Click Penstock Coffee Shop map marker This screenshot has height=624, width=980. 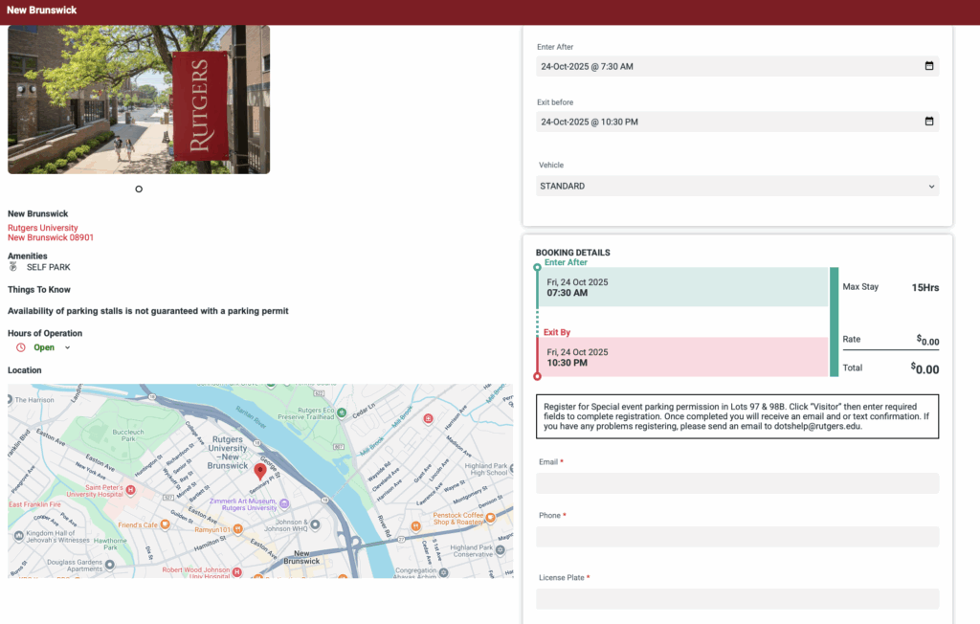(490, 517)
